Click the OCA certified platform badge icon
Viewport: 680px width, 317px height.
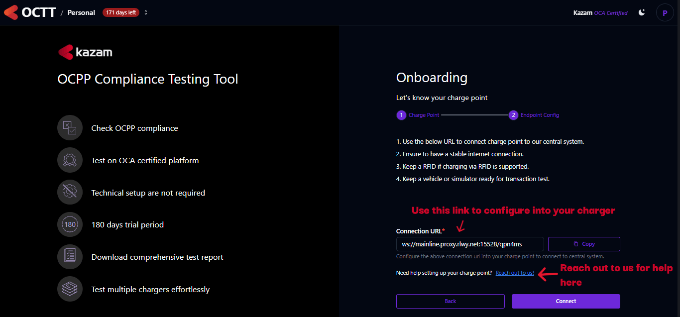pyautogui.click(x=70, y=160)
